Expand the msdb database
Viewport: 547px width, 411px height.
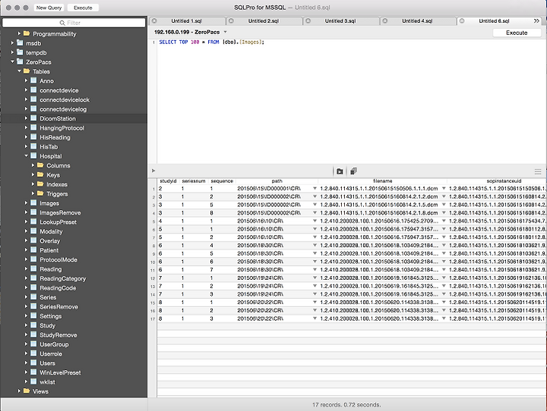point(13,43)
